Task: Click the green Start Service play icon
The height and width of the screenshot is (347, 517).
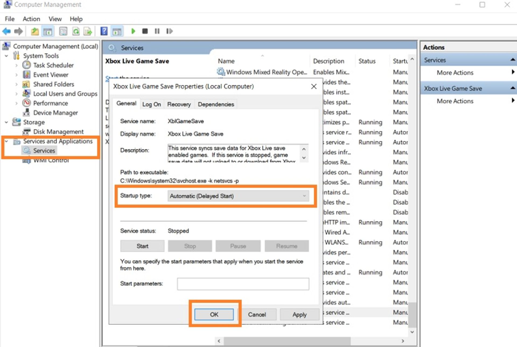Action: coord(133,31)
